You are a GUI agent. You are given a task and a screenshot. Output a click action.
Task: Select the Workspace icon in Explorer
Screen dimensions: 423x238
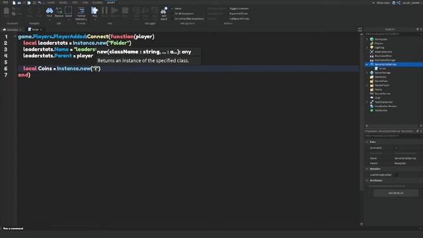point(371,39)
